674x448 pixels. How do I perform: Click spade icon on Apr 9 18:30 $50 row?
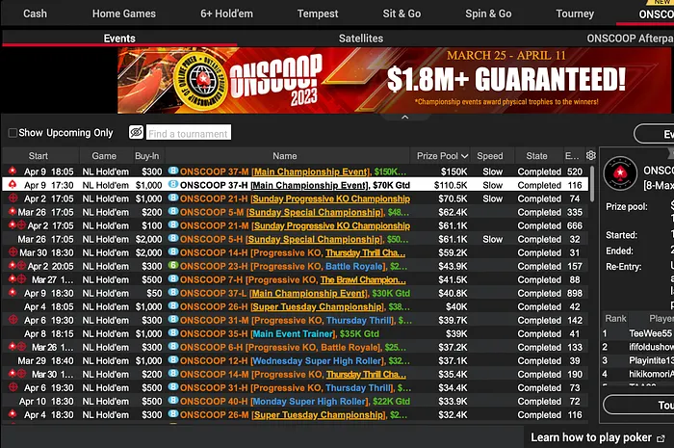pos(13,292)
